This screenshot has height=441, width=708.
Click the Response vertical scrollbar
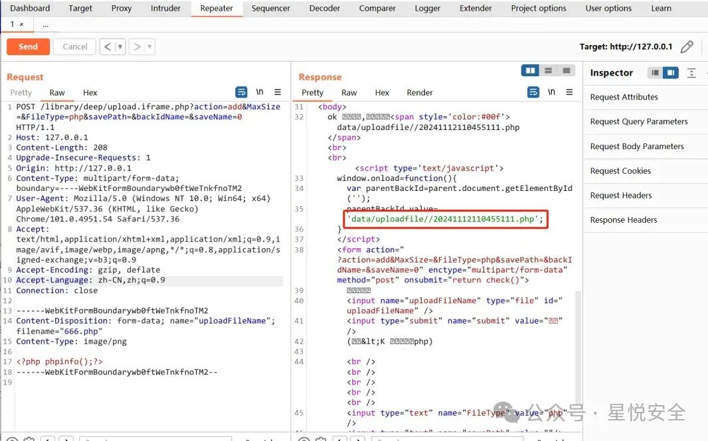coord(578,347)
